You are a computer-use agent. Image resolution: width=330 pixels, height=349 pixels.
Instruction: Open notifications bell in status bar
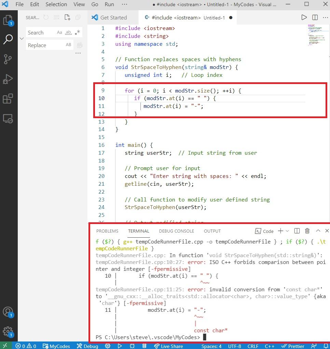point(326,346)
